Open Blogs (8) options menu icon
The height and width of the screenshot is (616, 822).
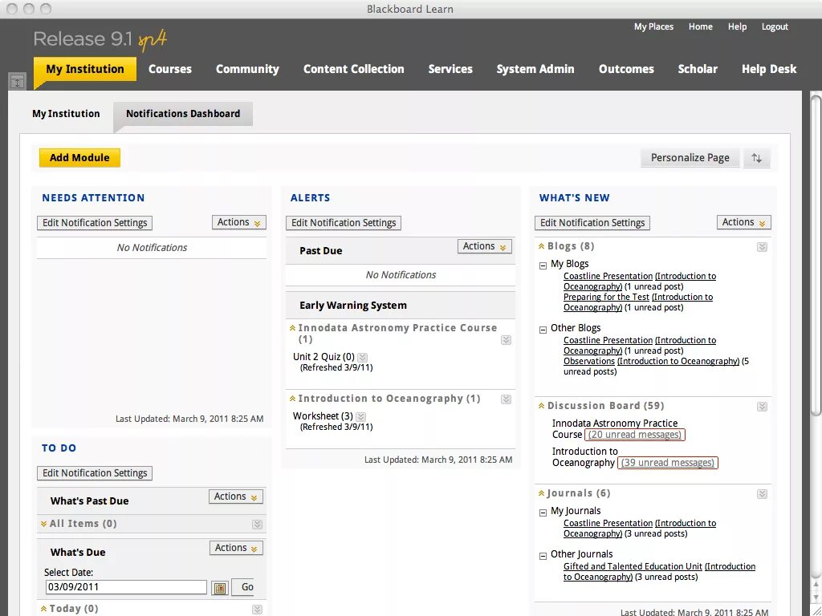point(762,247)
